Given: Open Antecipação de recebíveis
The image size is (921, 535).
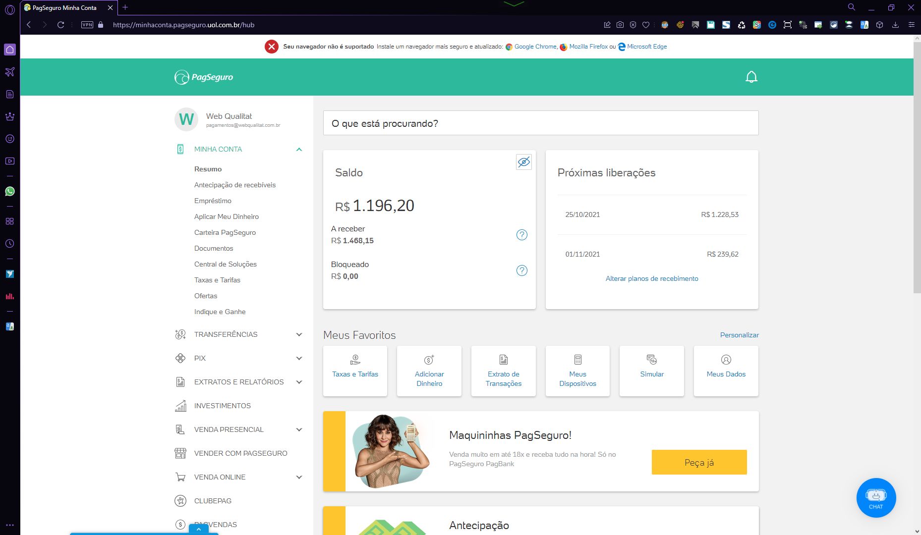Looking at the screenshot, I should pos(235,185).
